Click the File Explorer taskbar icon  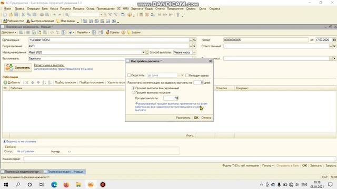point(78,184)
